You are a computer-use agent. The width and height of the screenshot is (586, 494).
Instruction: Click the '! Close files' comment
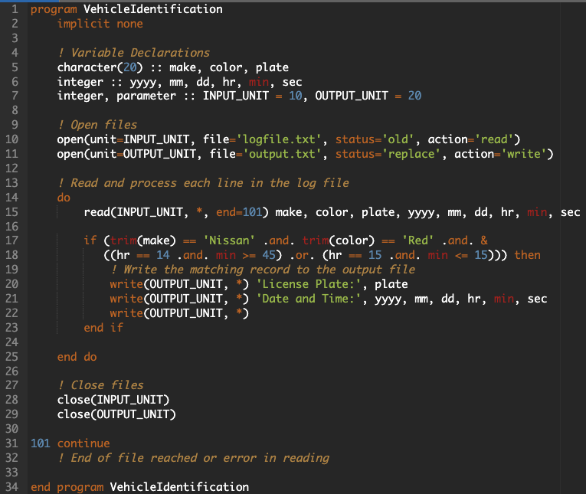100,385
